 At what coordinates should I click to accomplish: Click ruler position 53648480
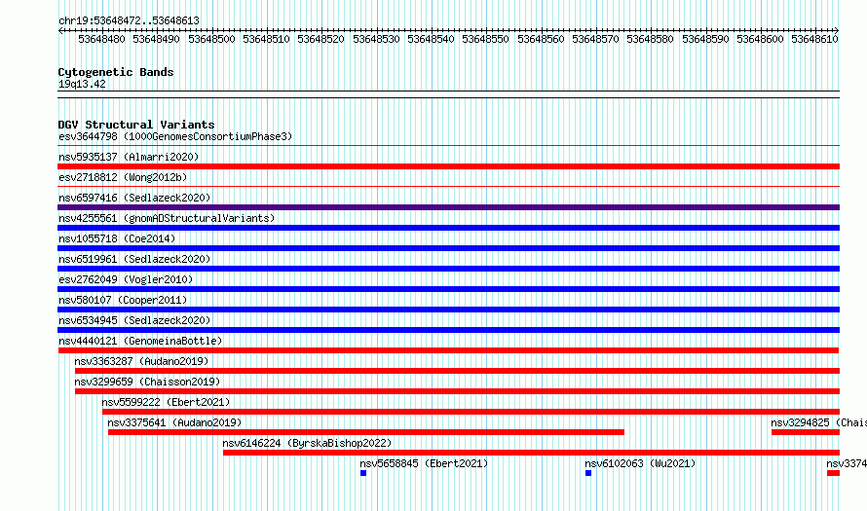tap(101, 39)
